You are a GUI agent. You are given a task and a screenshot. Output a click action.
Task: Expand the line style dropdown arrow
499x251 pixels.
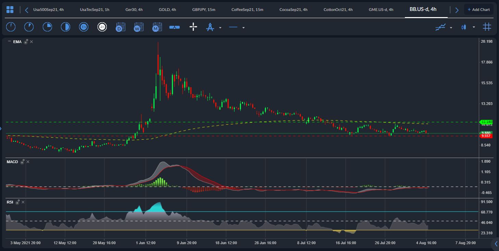(243, 28)
